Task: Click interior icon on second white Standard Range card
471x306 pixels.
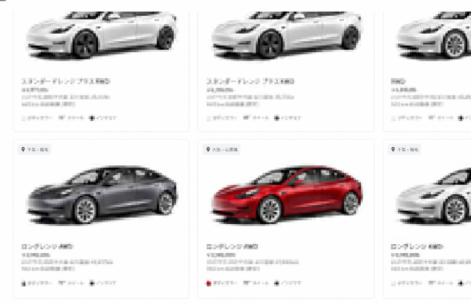Action: [277, 118]
